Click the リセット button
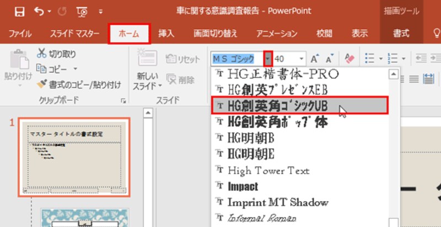The image size is (441, 227). coord(183,60)
